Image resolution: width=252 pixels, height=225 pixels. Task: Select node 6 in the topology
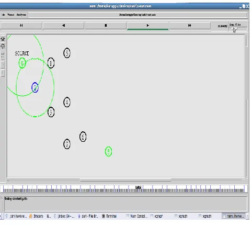[83, 137]
